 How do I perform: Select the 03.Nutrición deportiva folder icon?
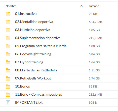(8, 30)
